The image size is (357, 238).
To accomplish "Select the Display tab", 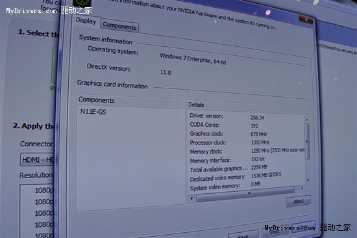I will pos(86,21).
